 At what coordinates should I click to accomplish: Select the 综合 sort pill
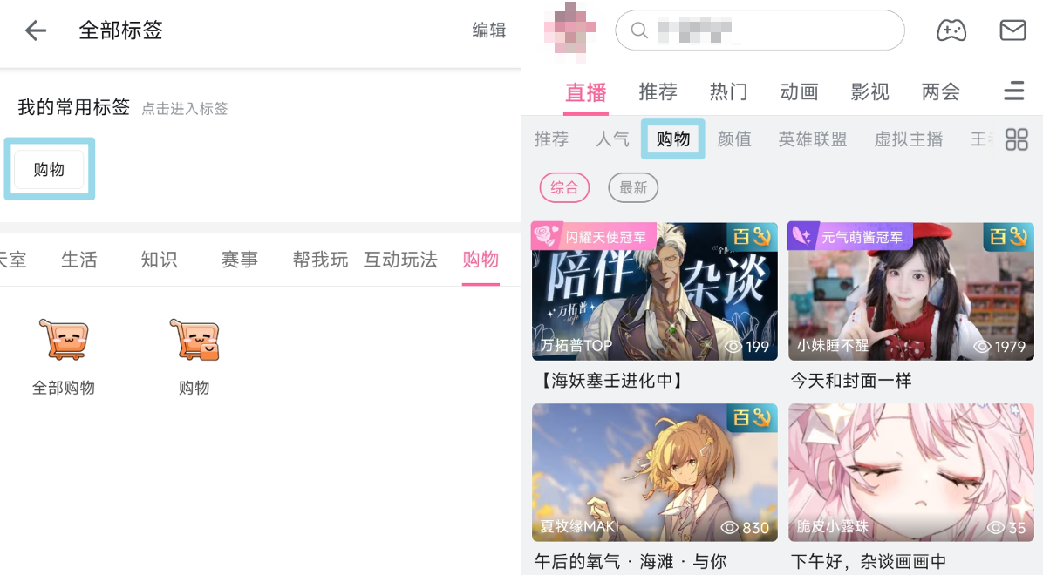coord(564,188)
